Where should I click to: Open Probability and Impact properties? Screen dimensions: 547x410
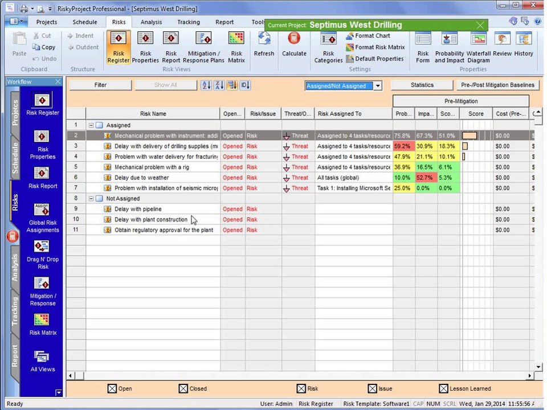click(x=450, y=47)
